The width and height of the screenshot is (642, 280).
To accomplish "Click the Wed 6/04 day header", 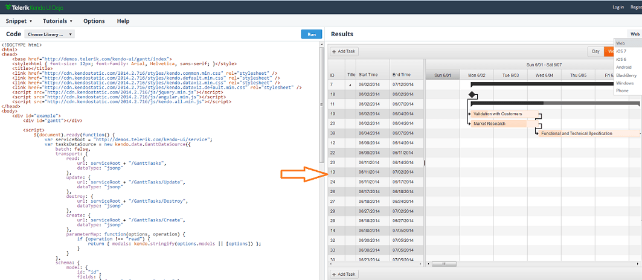I will pyautogui.click(x=544, y=75).
